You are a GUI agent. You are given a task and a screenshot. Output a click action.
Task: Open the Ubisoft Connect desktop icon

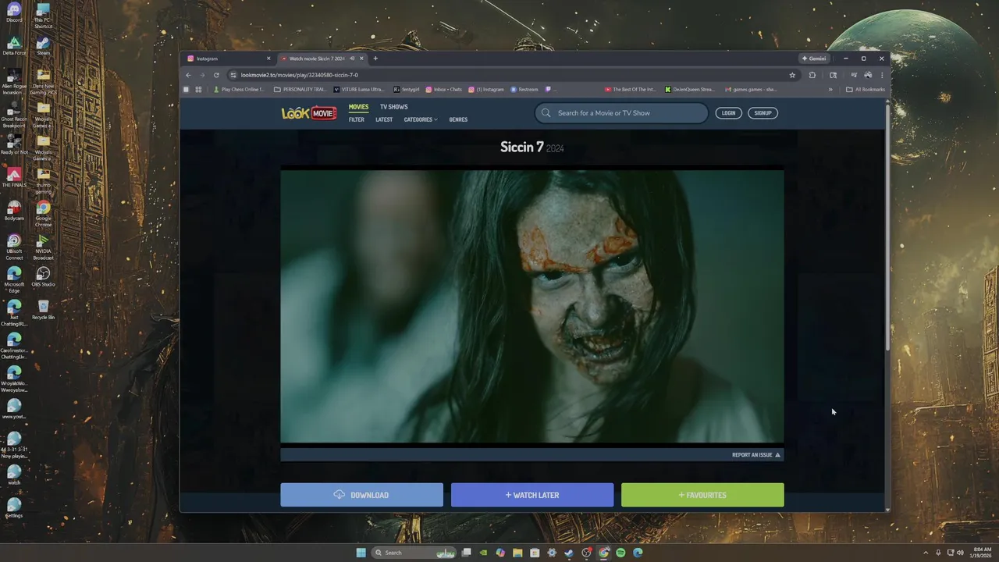click(14, 247)
